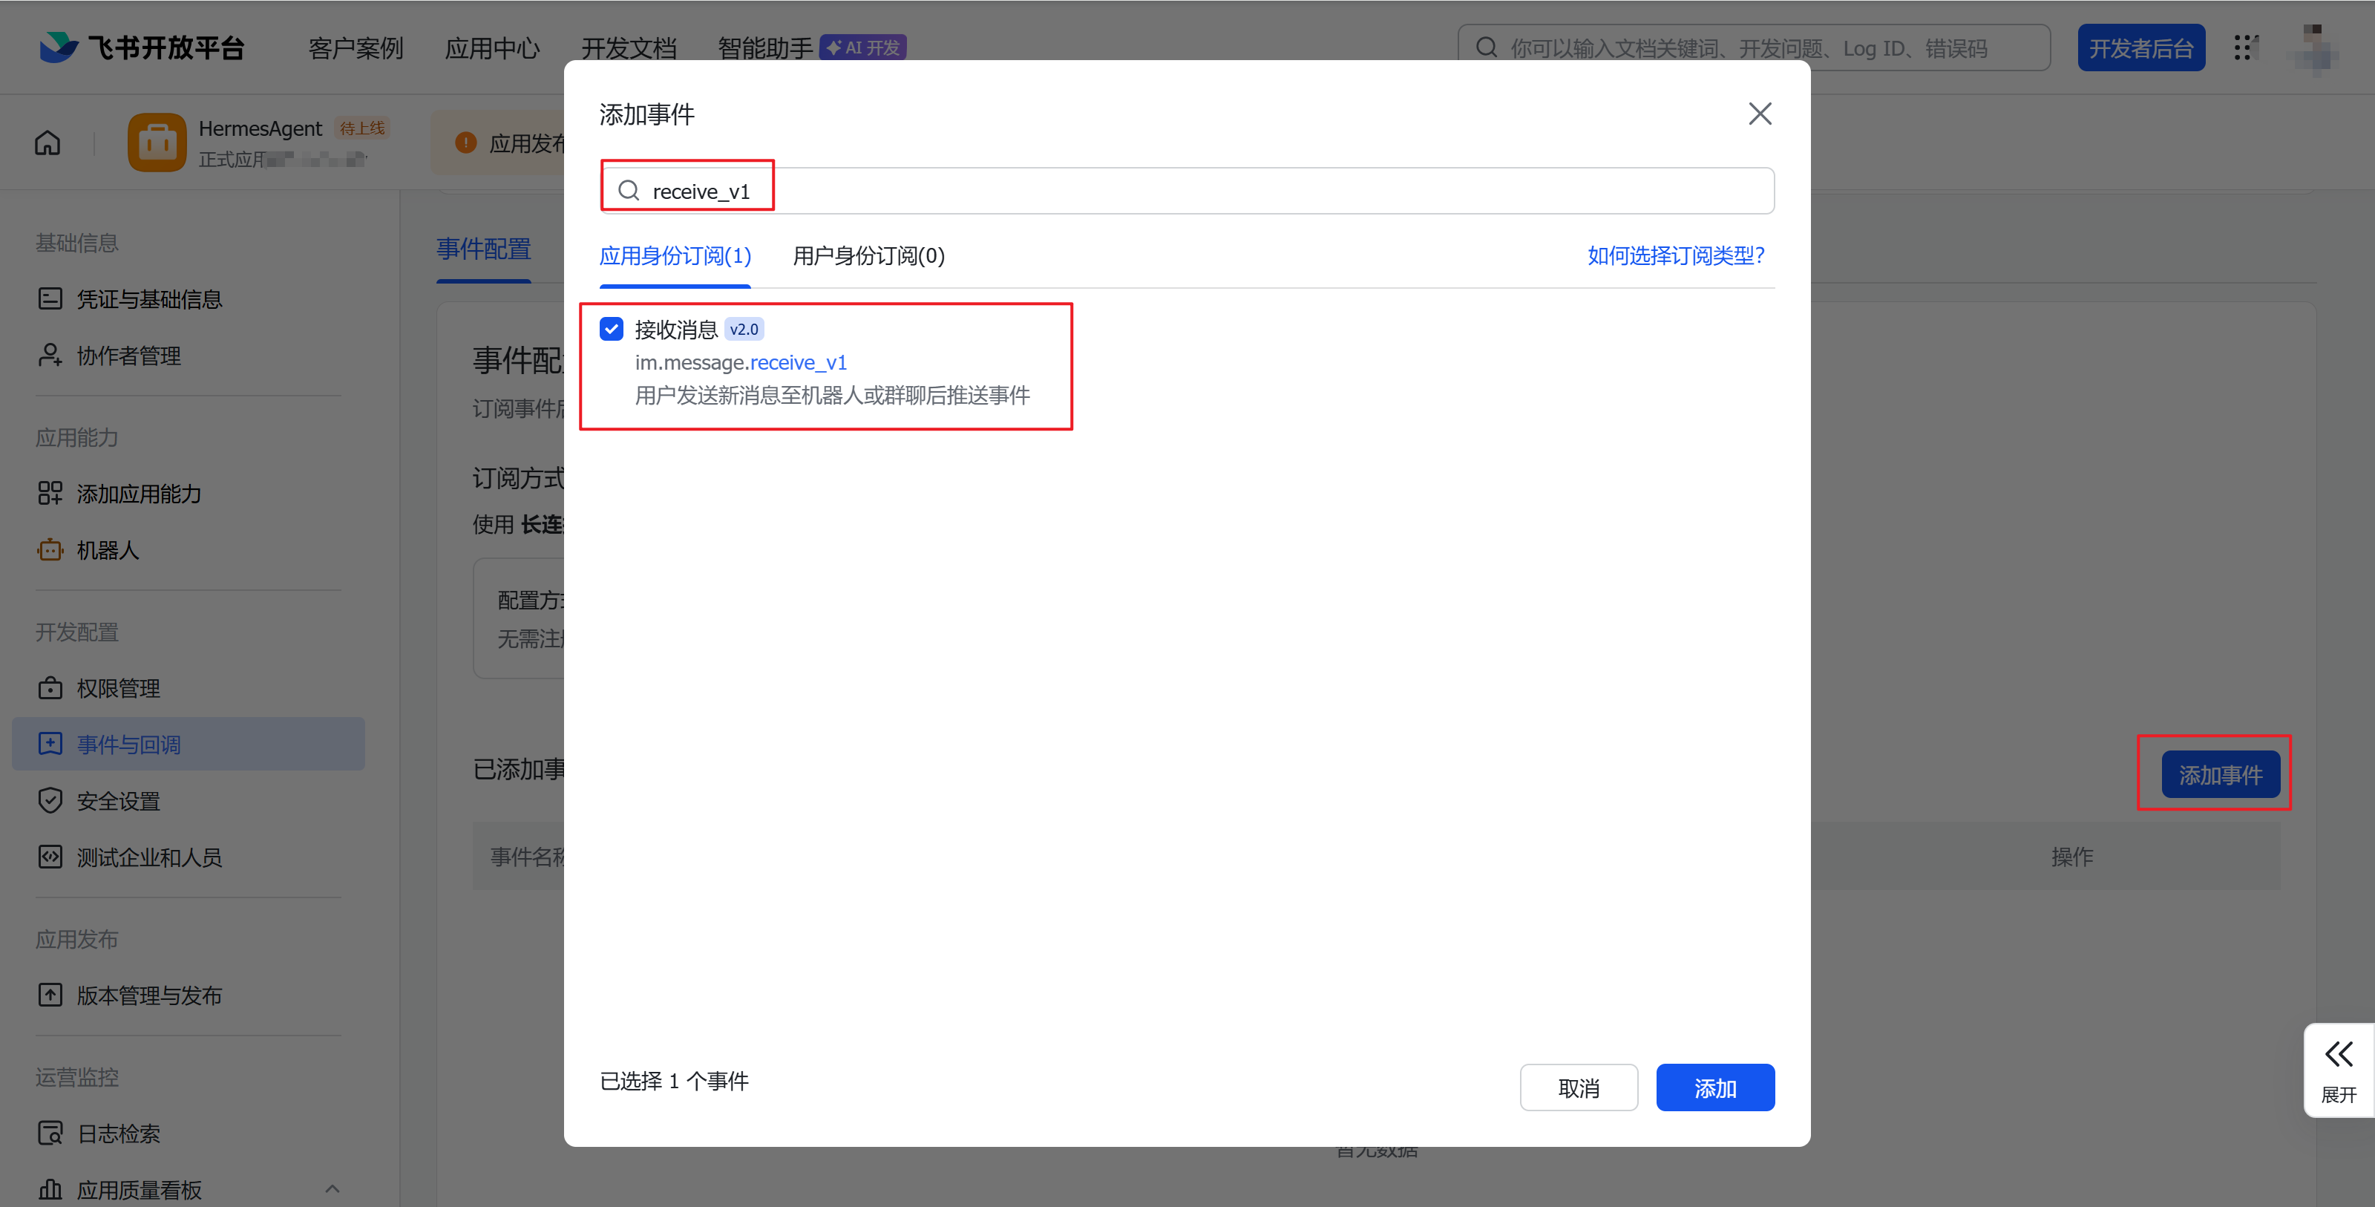Switch to 用户身份订阅(0) tab
Screen dimensions: 2375x1207
[868, 255]
